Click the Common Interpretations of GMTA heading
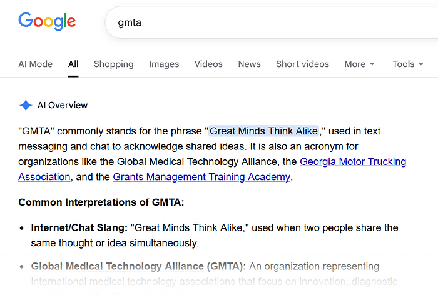The height and width of the screenshot is (295, 438). coord(101,202)
